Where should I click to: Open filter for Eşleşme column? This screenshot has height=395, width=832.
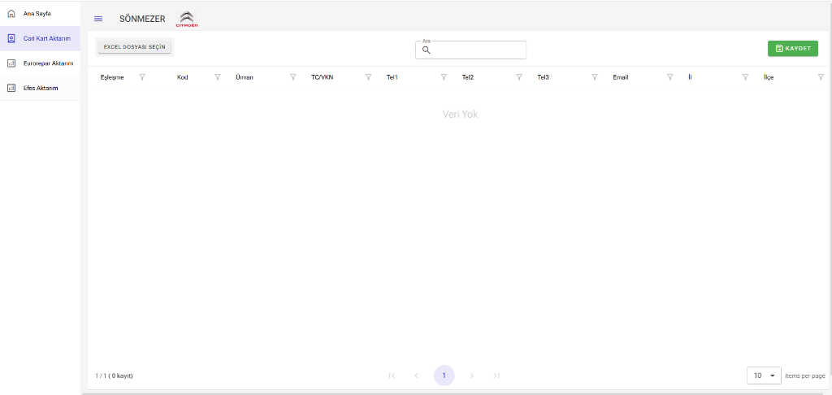click(142, 77)
